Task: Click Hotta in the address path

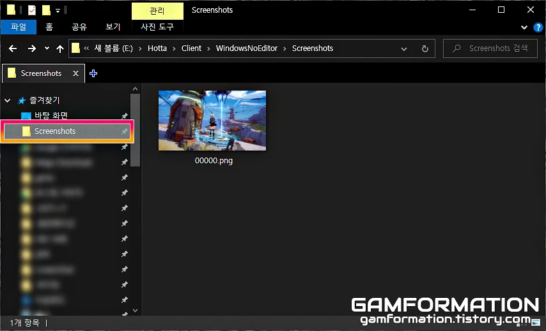Action: coord(157,48)
